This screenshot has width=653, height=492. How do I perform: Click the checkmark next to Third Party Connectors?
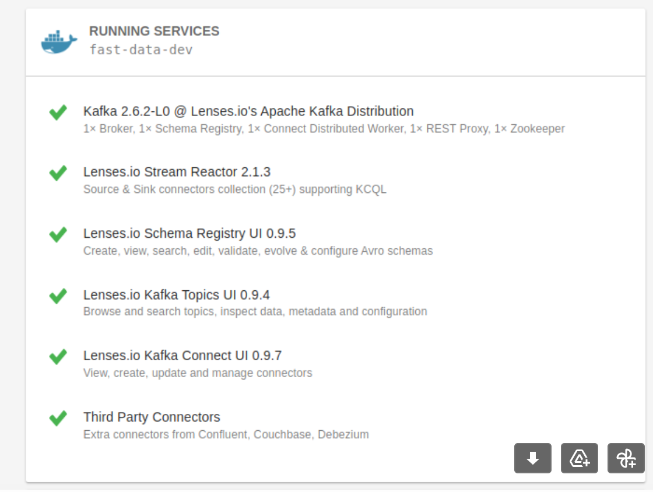(x=58, y=419)
